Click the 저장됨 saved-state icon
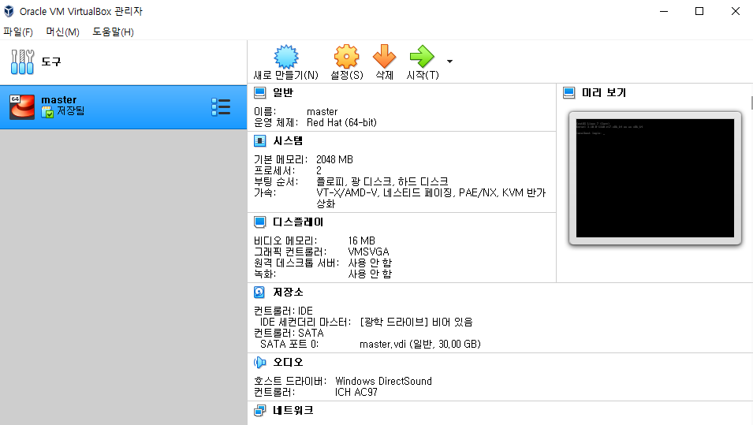The height and width of the screenshot is (425, 753). pos(47,112)
